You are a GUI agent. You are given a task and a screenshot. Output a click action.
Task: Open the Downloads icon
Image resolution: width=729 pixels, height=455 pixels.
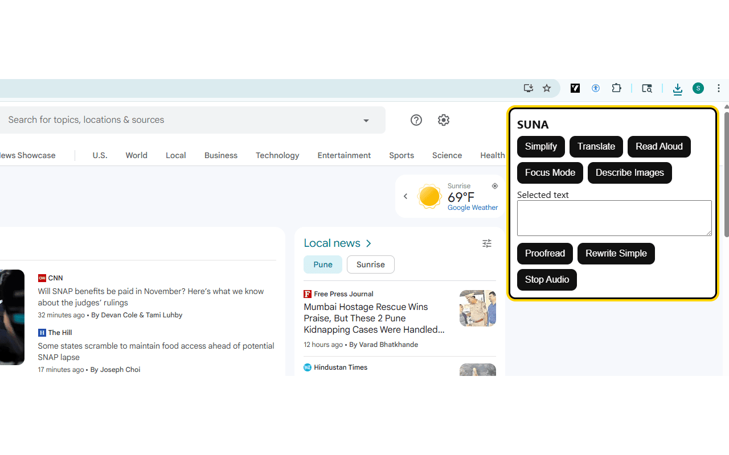pos(677,89)
